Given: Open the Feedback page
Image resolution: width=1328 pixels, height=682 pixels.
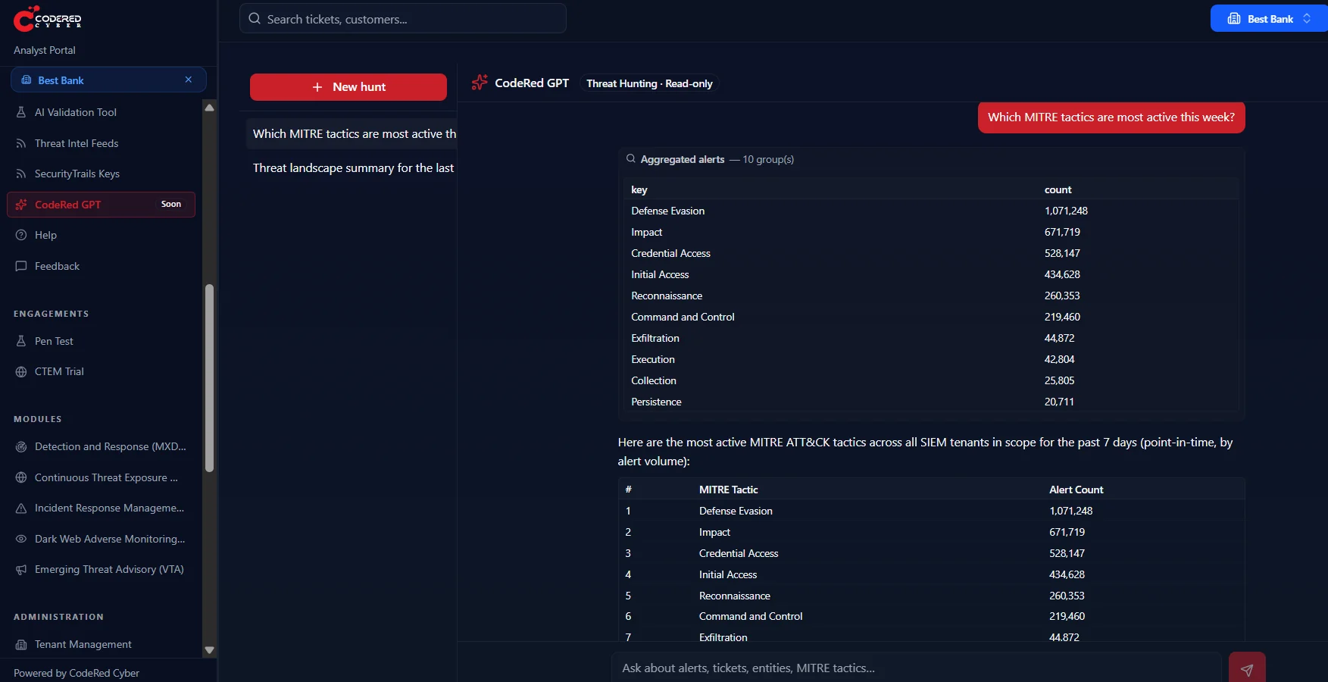Looking at the screenshot, I should pos(57,266).
